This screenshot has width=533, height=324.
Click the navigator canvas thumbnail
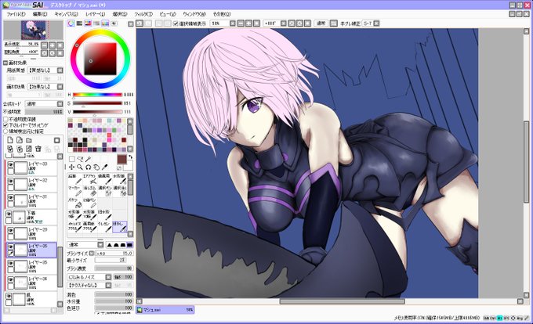[x=33, y=30]
